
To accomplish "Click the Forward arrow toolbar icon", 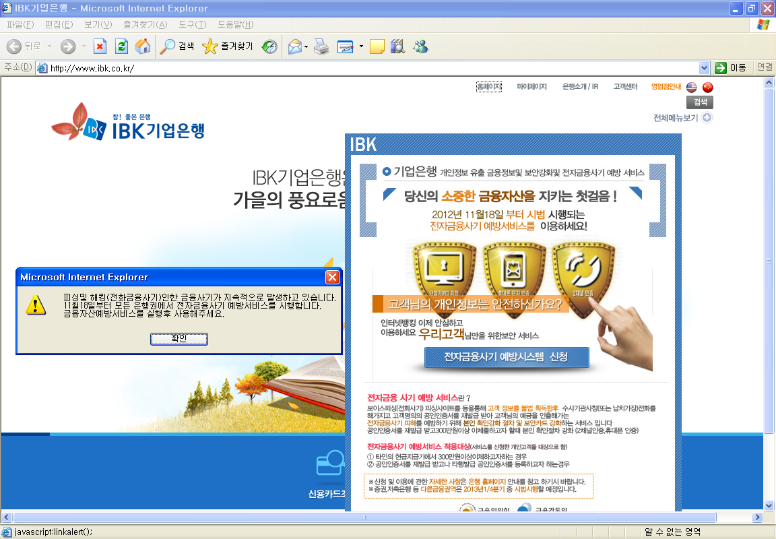I will pyautogui.click(x=68, y=46).
